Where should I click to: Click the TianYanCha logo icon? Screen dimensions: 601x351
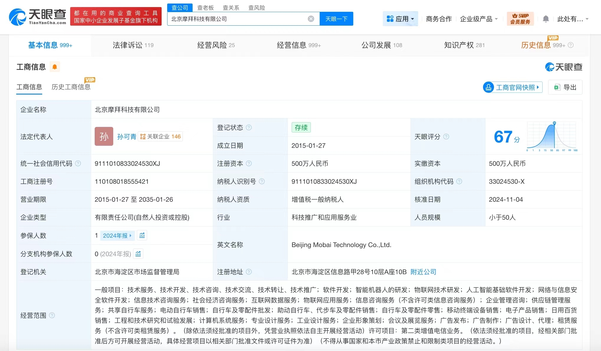18,17
